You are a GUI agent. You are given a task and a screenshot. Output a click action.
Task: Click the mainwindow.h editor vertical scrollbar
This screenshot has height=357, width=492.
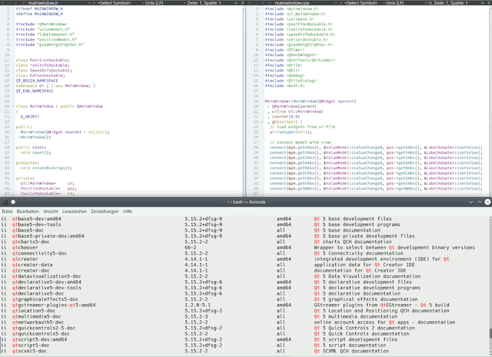point(244,101)
